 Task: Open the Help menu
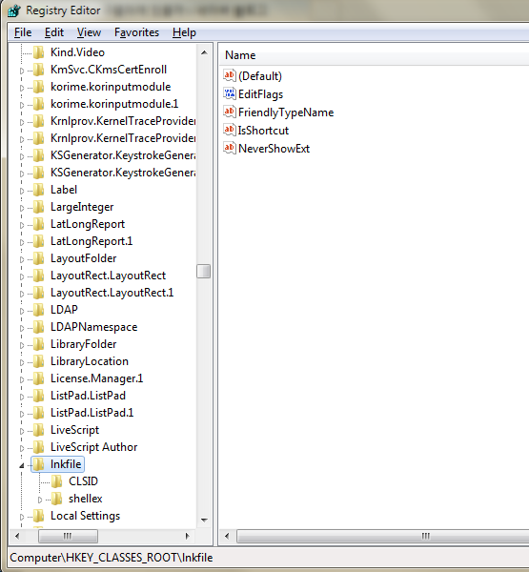[x=184, y=32]
